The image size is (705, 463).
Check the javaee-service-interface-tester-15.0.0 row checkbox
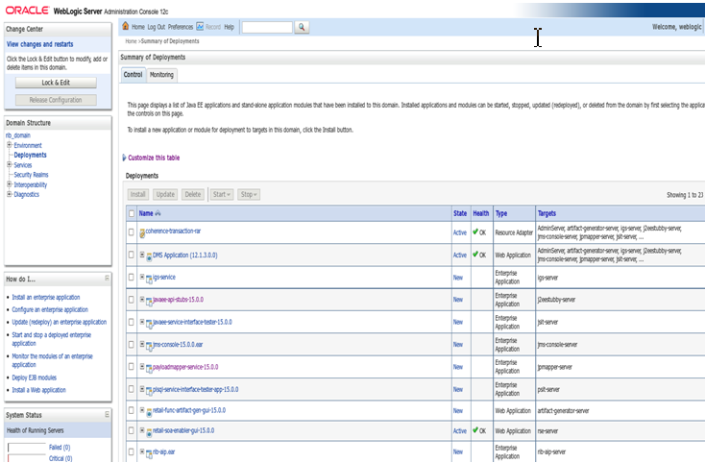[x=132, y=322]
